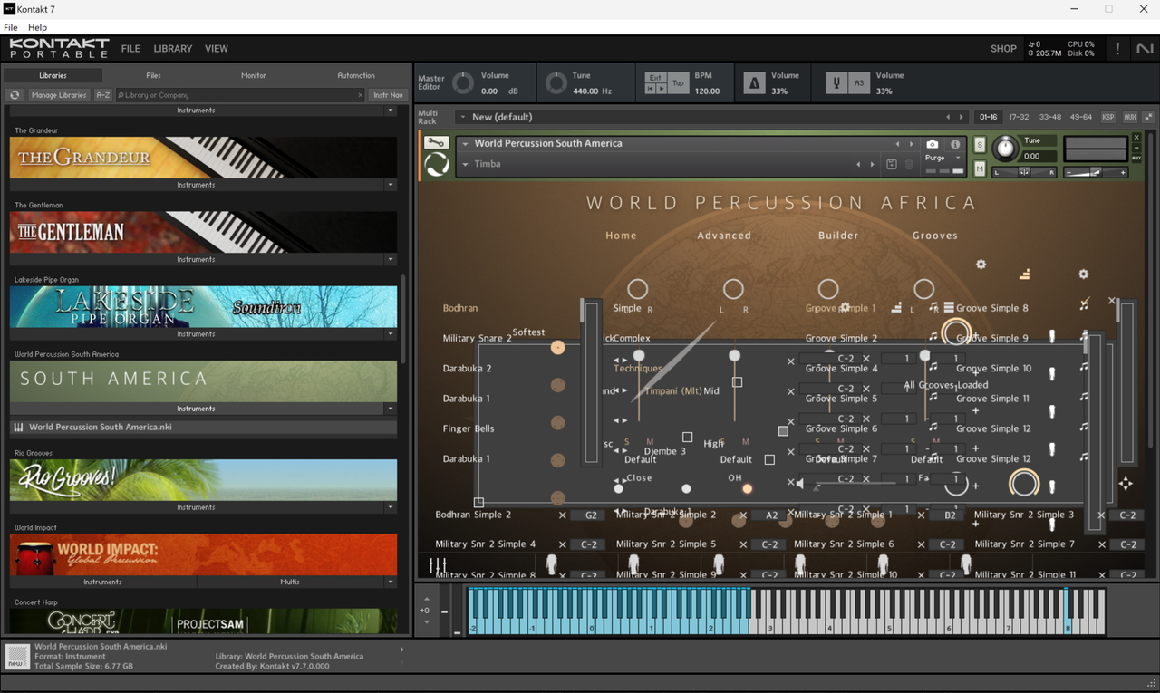Image resolution: width=1160 pixels, height=693 pixels.
Task: Click the Library or Company search field
Action: (239, 95)
